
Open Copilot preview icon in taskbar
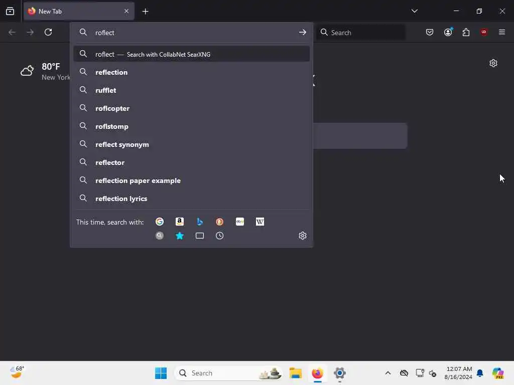coord(498,373)
